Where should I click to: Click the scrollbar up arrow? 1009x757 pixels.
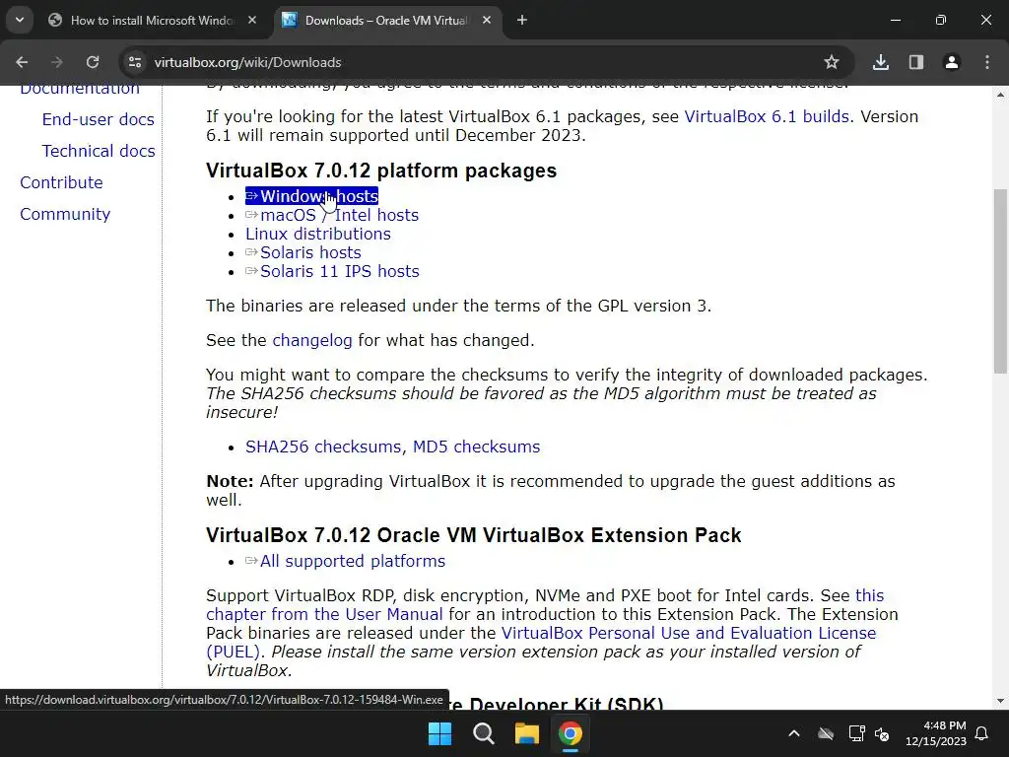[1000, 94]
